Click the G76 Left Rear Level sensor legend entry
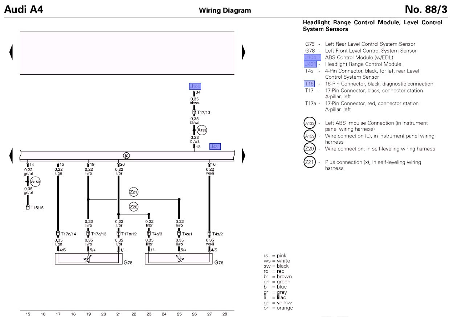Viewport: 453px width, 317px height. click(360, 44)
